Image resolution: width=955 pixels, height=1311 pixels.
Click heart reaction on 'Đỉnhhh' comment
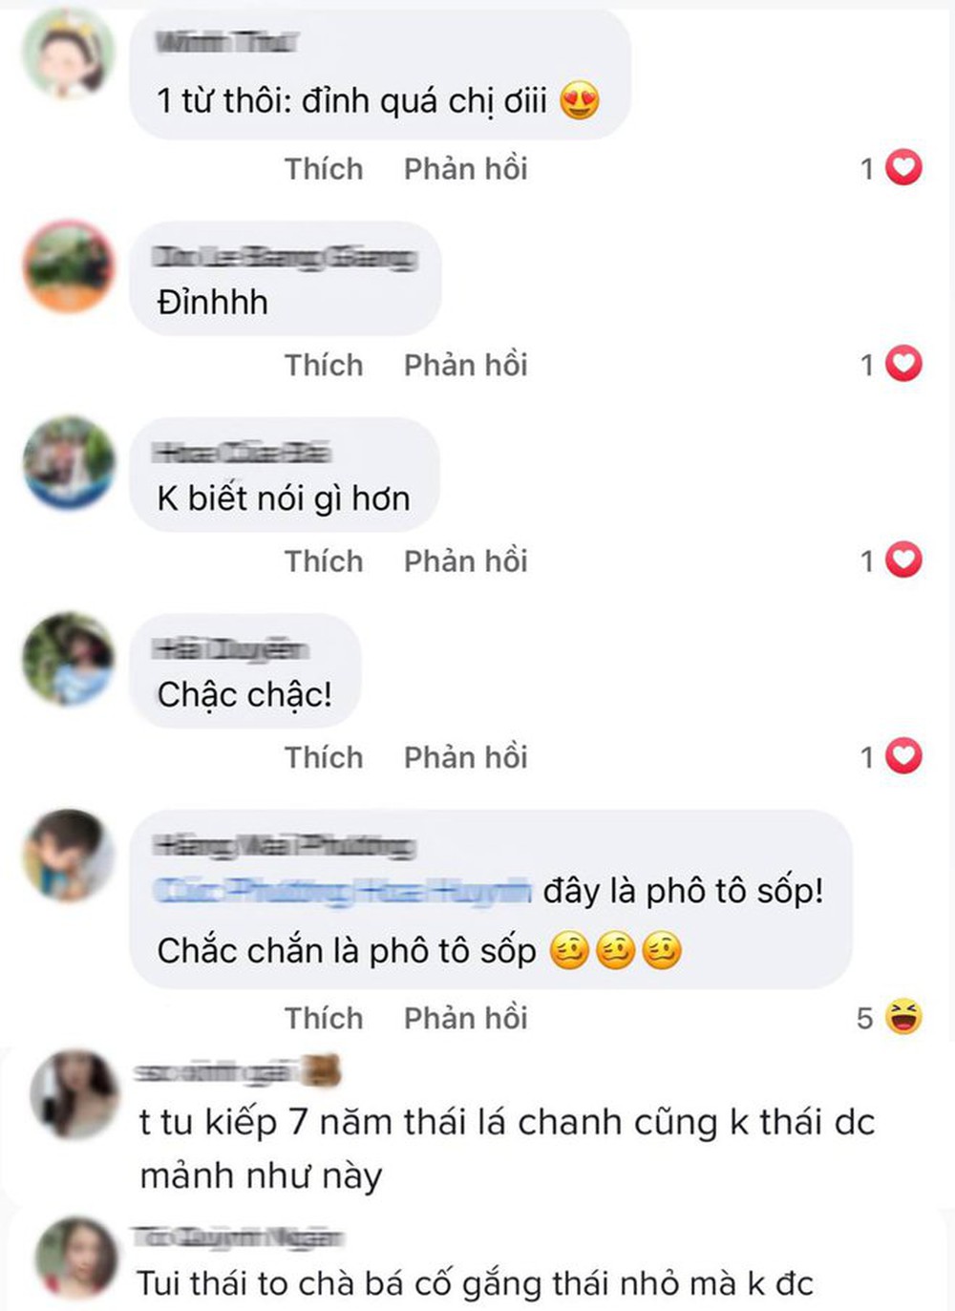point(902,365)
